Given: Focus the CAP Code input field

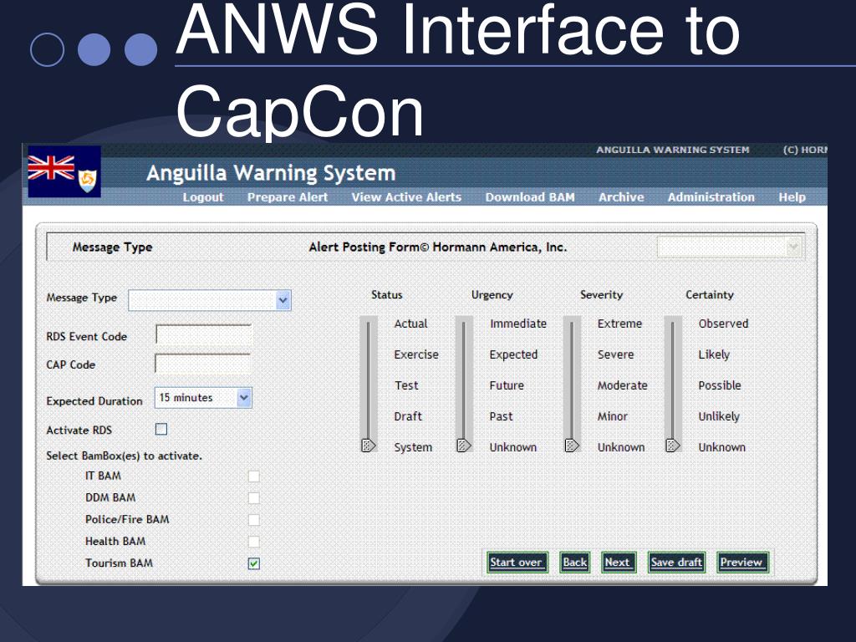Looking at the screenshot, I should (x=203, y=363).
